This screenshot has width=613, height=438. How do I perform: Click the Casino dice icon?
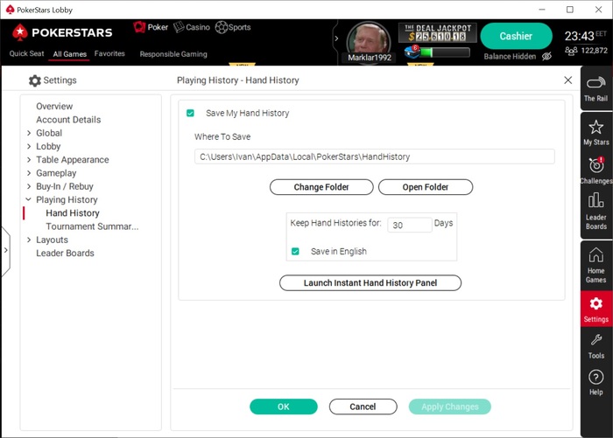(x=179, y=27)
